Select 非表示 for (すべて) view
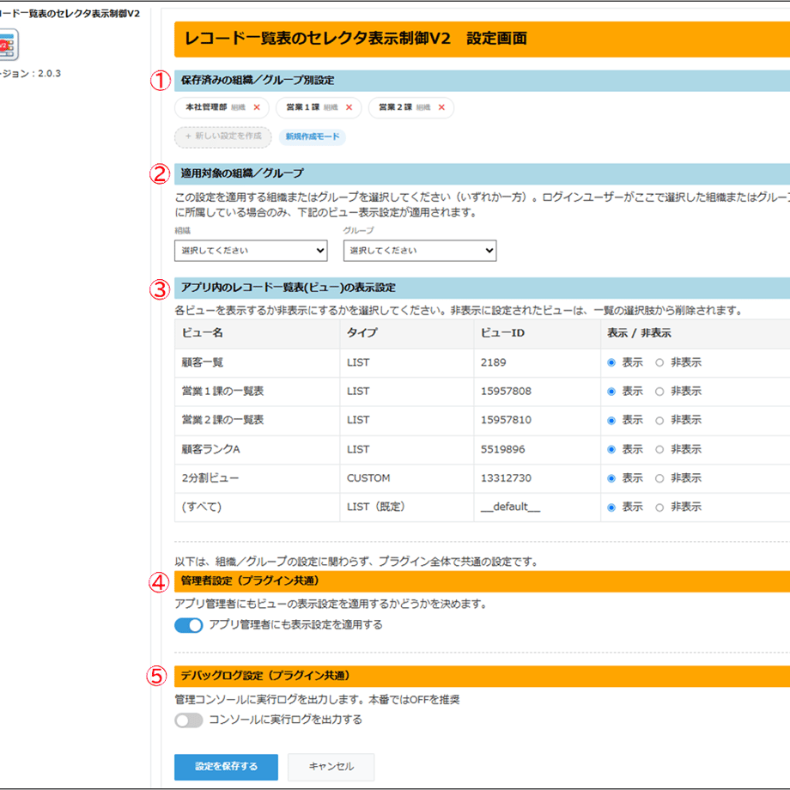The image size is (790, 790). click(659, 507)
